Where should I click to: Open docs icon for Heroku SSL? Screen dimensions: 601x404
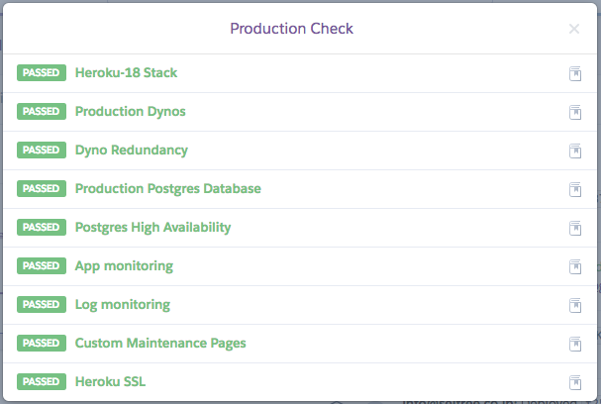pos(575,382)
